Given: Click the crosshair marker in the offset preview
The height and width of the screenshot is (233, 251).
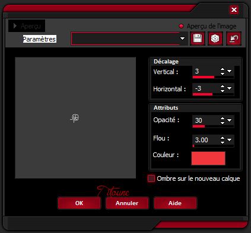Looking at the screenshot, I should point(75,118).
